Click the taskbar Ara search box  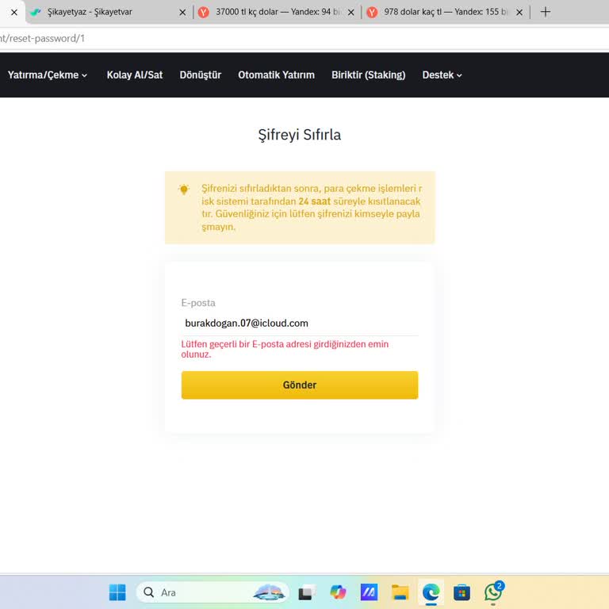(x=213, y=592)
